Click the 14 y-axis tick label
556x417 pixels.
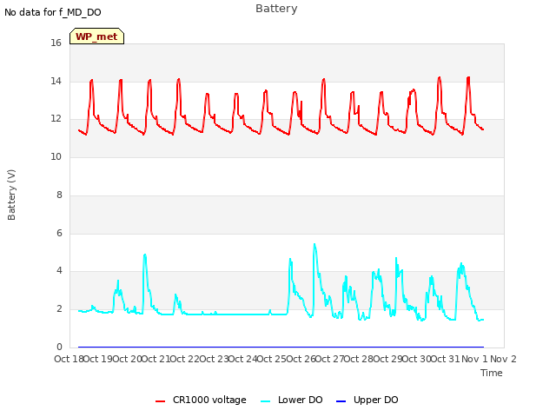click(56, 81)
